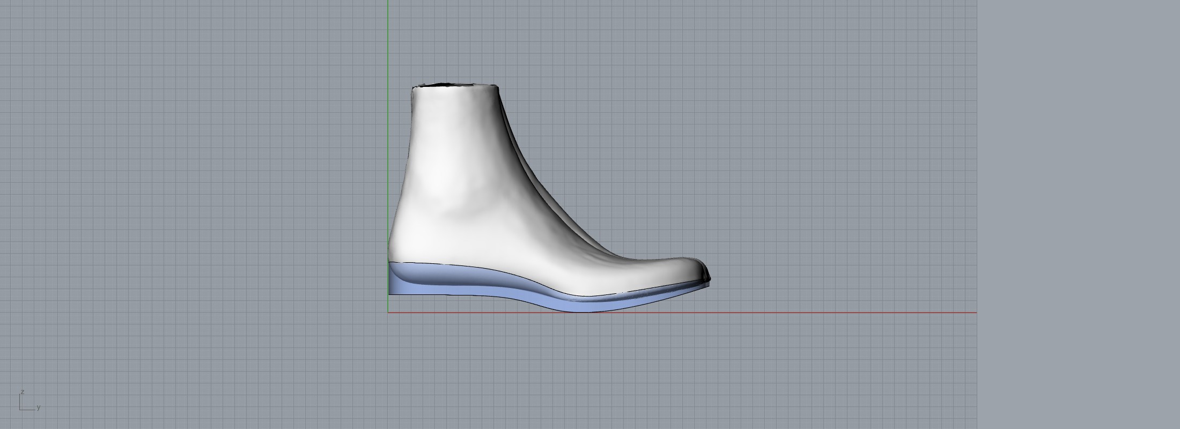Click the y label on the axis icon
Screen dimensions: 1180x429
click(x=39, y=408)
